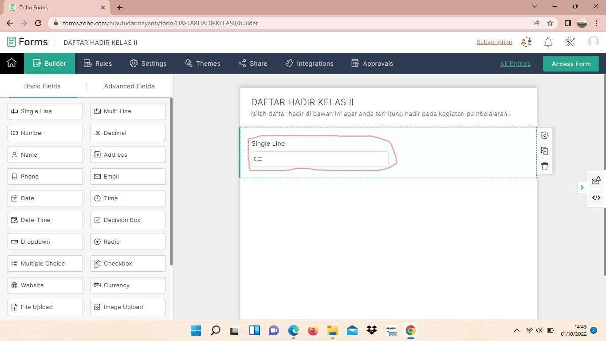This screenshot has height=341, width=606.
Task: Open the Integrations tab
Action: (309, 63)
